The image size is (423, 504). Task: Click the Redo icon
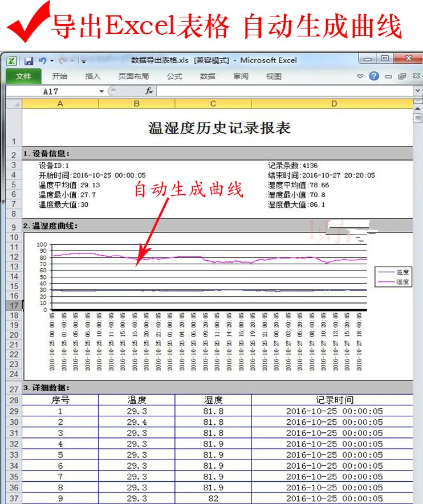click(63, 60)
